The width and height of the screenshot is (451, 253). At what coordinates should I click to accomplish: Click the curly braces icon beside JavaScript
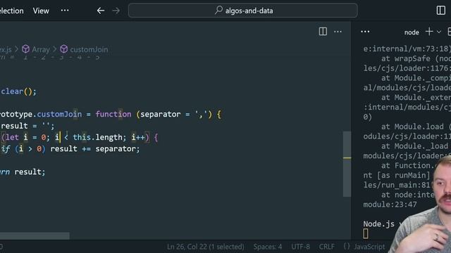click(x=347, y=247)
